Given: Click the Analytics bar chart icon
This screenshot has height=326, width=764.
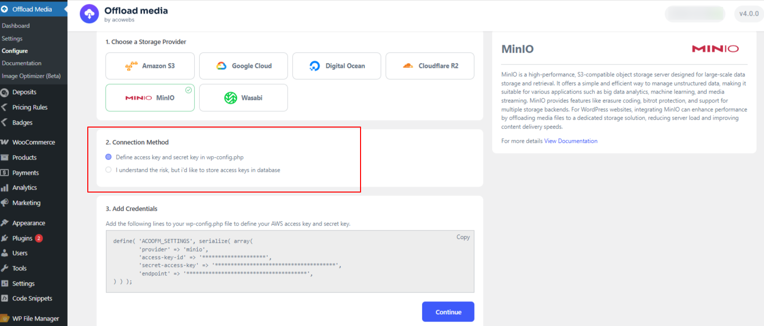Looking at the screenshot, I should [x=5, y=188].
